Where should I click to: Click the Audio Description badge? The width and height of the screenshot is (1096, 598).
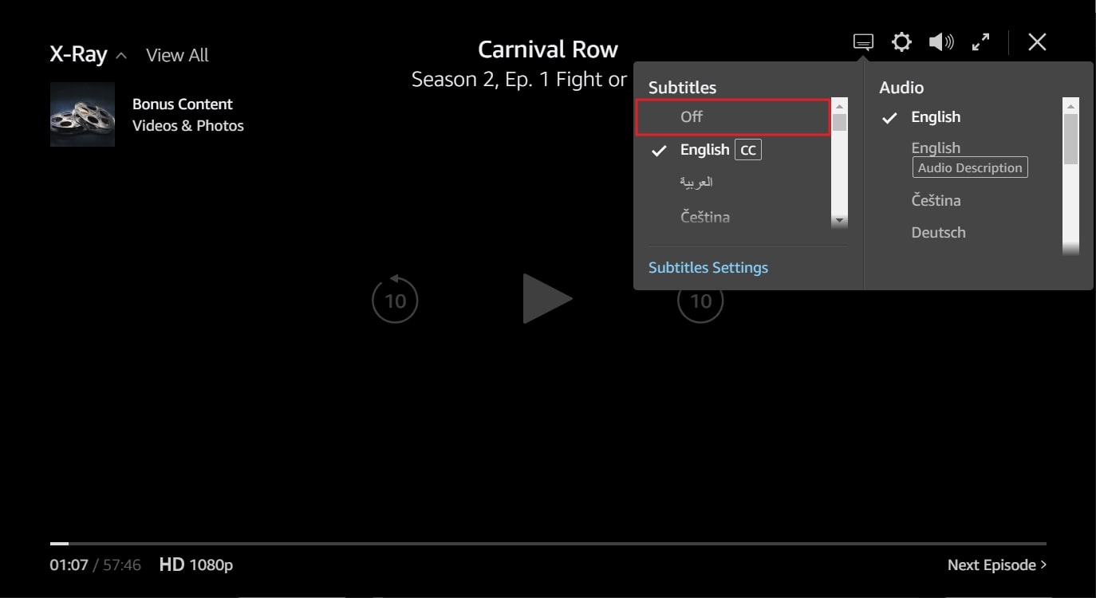coord(970,167)
